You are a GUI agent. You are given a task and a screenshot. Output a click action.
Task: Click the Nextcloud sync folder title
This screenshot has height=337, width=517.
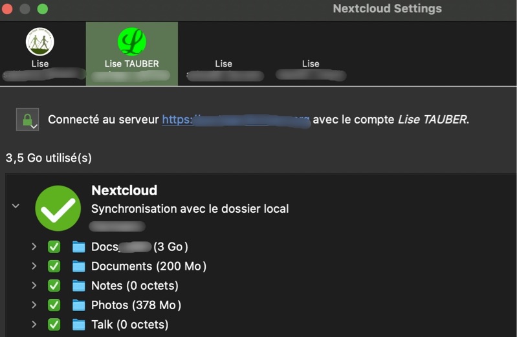point(124,190)
